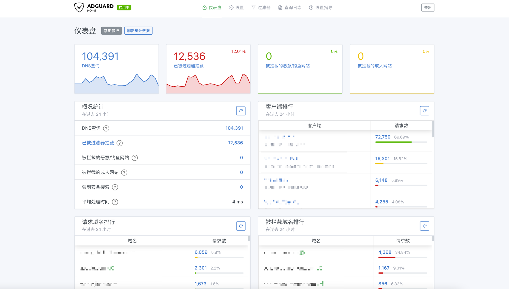Open 设置指导 setup guide tab

click(321, 8)
